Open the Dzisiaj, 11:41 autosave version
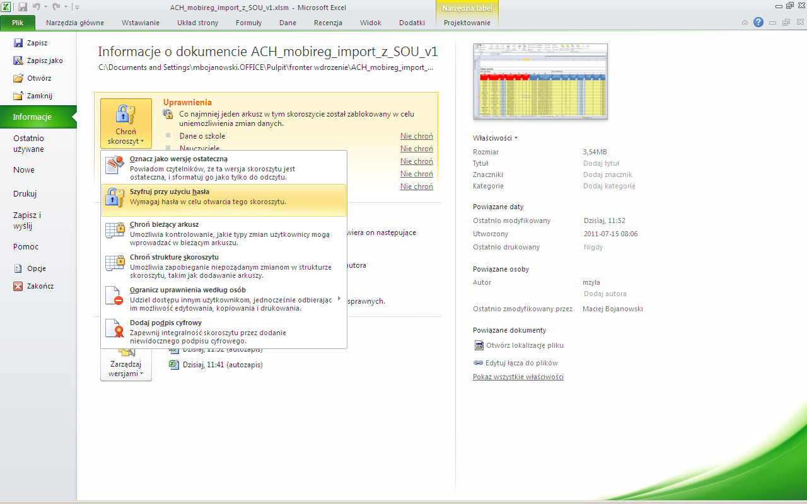Screen dimensions: 807x504 [223, 364]
